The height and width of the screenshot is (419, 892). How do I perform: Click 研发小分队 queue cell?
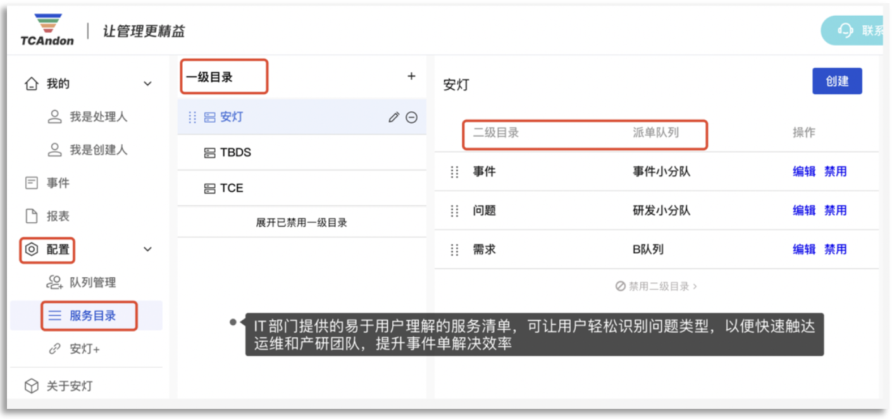click(661, 211)
